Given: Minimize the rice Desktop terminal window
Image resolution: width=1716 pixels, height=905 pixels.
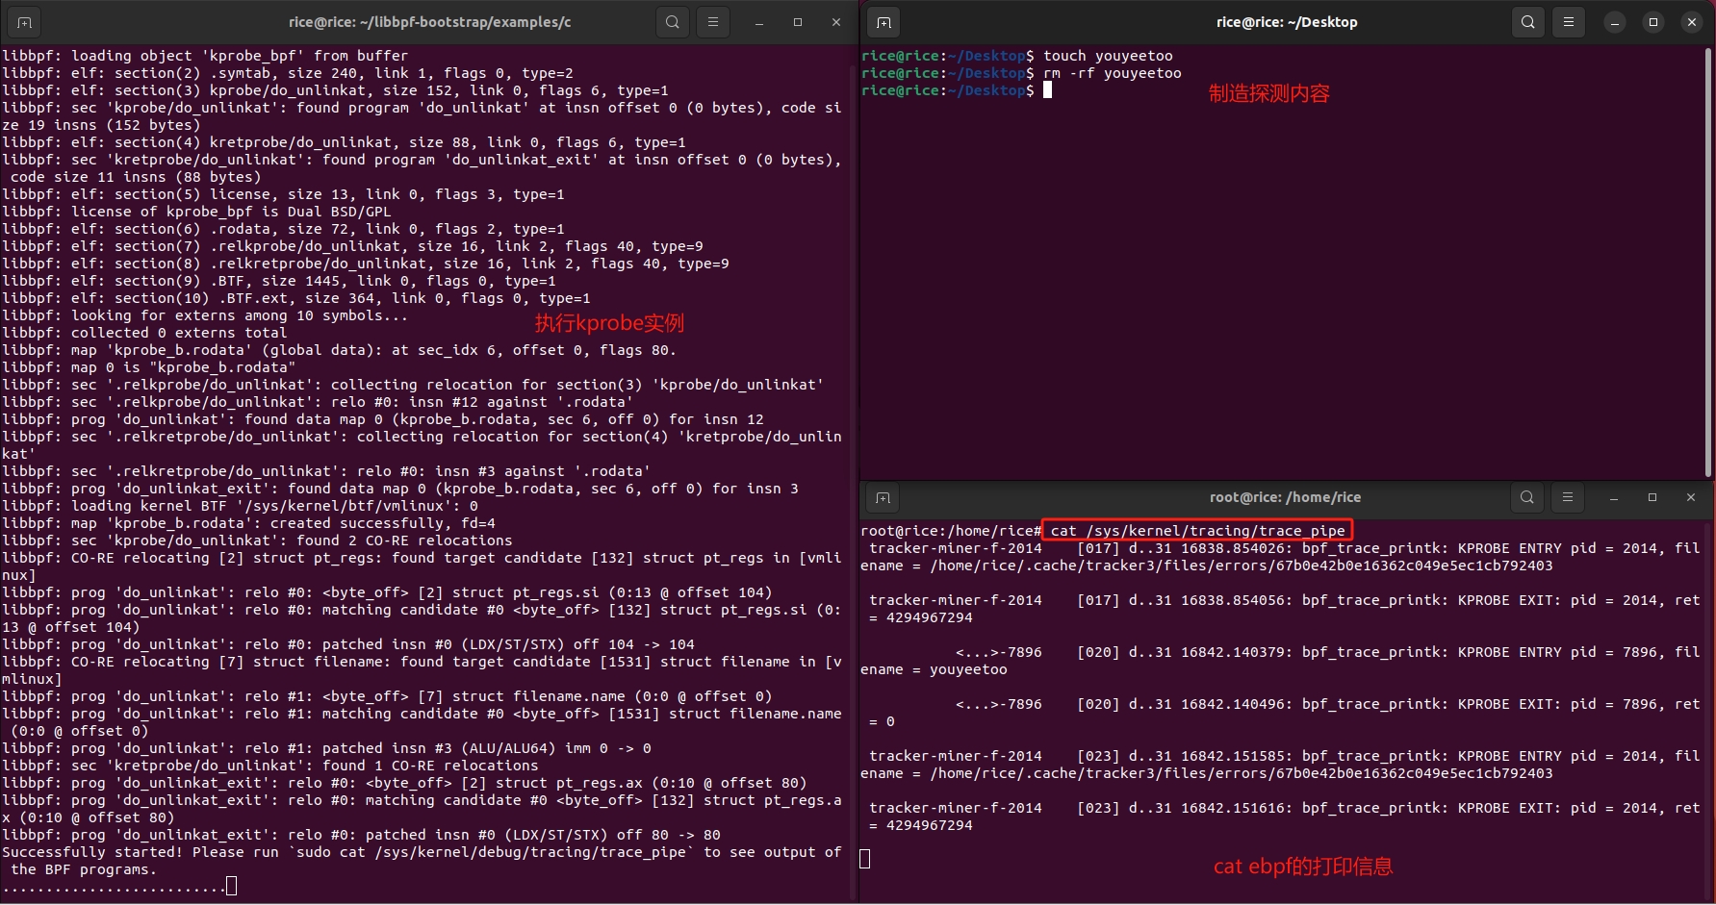Looking at the screenshot, I should click(1615, 22).
